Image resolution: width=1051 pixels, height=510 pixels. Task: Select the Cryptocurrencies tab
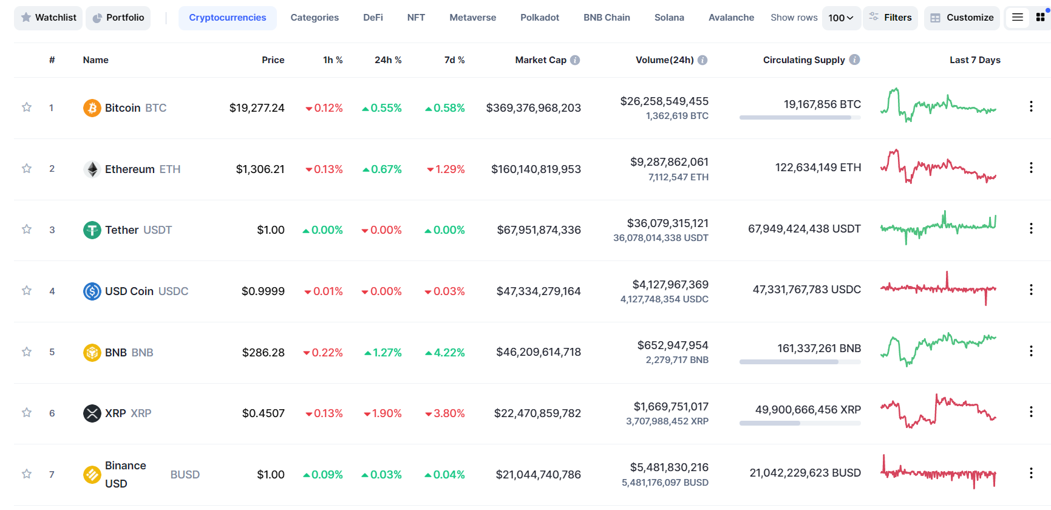pos(228,18)
